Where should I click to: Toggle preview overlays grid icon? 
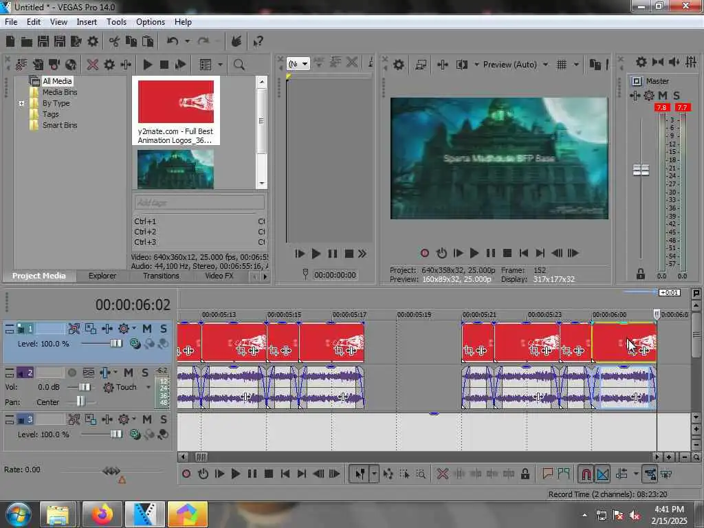[561, 65]
